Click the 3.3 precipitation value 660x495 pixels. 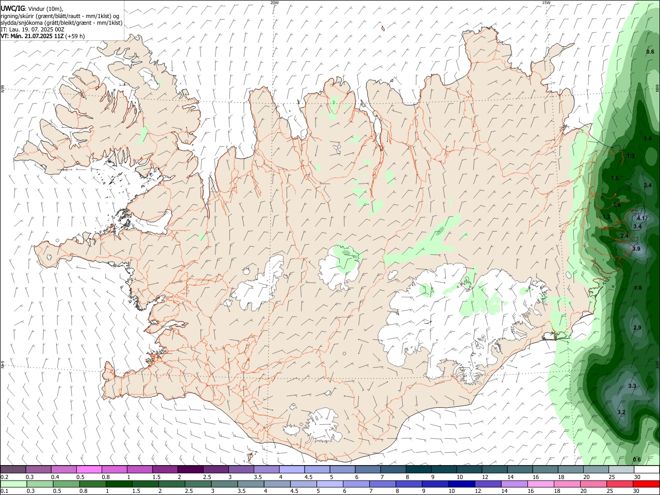632,386
